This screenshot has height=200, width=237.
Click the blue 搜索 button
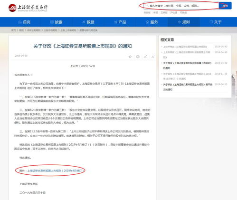click(225, 6)
